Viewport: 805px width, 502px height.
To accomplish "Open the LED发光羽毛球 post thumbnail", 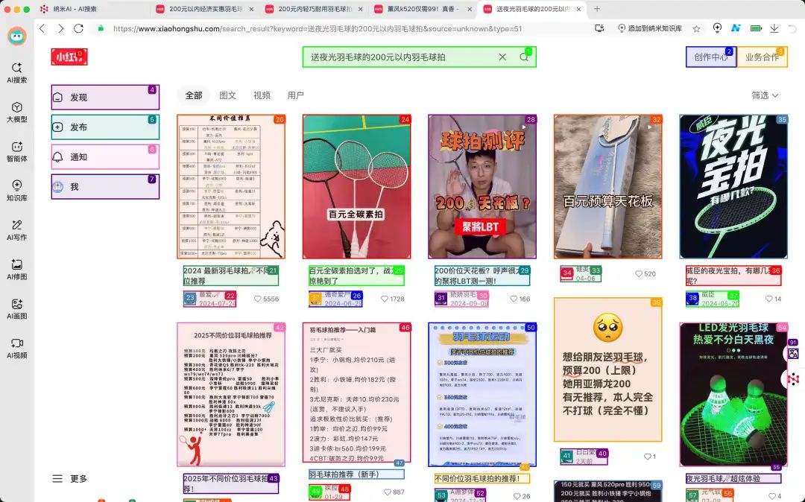I will coord(733,394).
